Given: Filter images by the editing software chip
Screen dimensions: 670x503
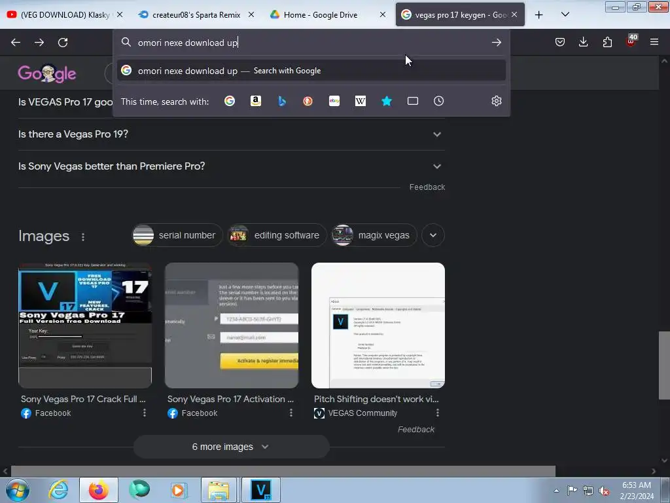Looking at the screenshot, I should [277, 235].
